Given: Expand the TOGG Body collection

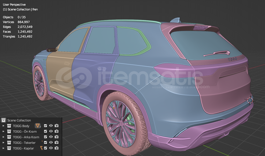Looking at the screenshot, I should [x=3, y=126].
